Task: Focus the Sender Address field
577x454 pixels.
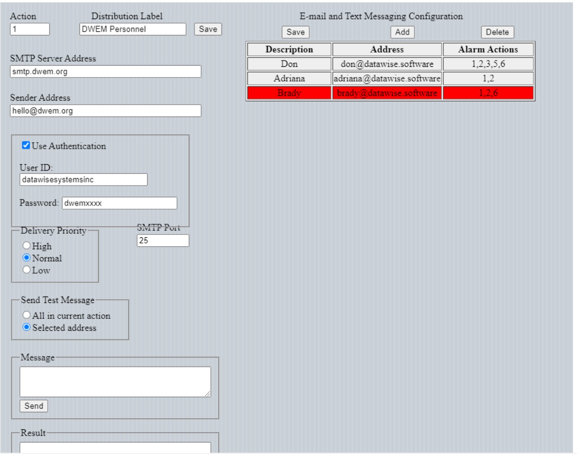Action: point(105,111)
